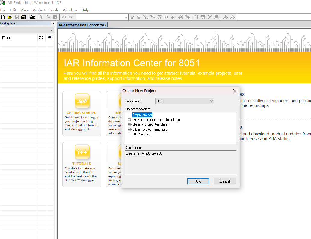
Task: Open the TUTORIALS link
Action: pos(82,164)
